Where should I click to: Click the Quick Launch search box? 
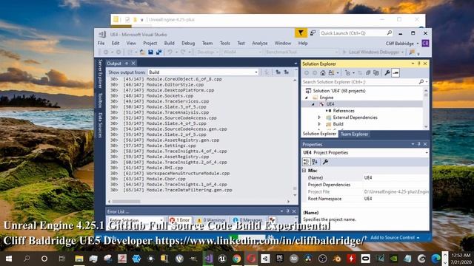pyautogui.click(x=356, y=33)
